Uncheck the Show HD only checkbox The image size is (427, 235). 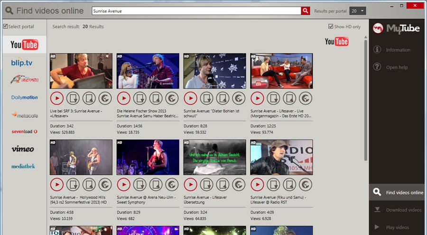(x=331, y=27)
